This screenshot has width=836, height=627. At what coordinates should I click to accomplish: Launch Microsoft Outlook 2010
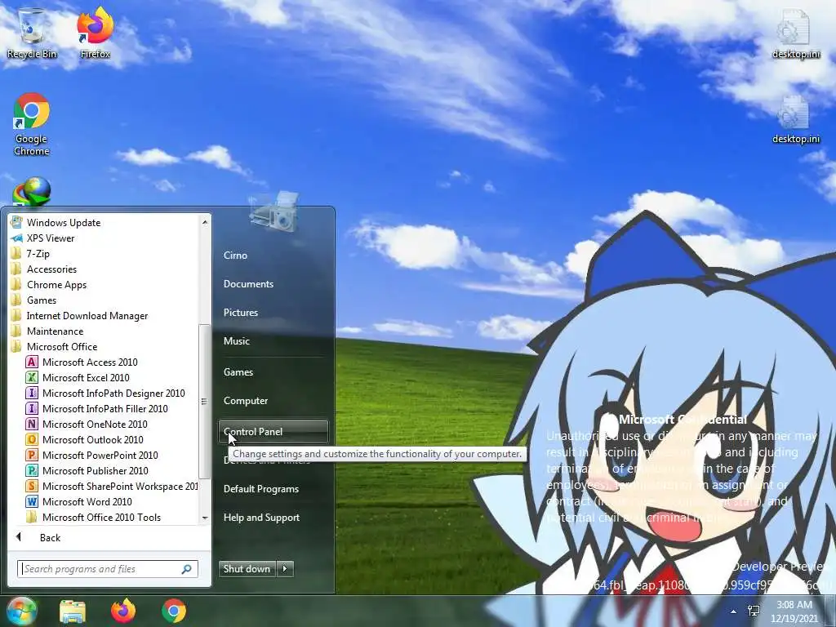click(85, 439)
